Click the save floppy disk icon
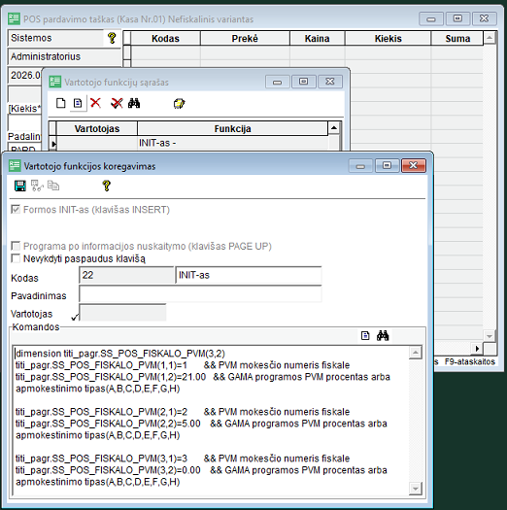507x510 pixels. point(20,187)
